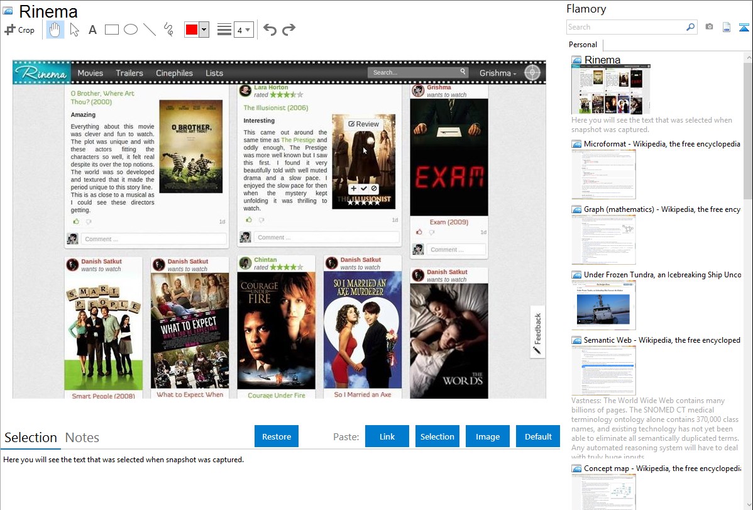Click the blue arrow-to-top icon in Flamory panel
Viewport: 753px width, 510px height.
[x=744, y=27]
